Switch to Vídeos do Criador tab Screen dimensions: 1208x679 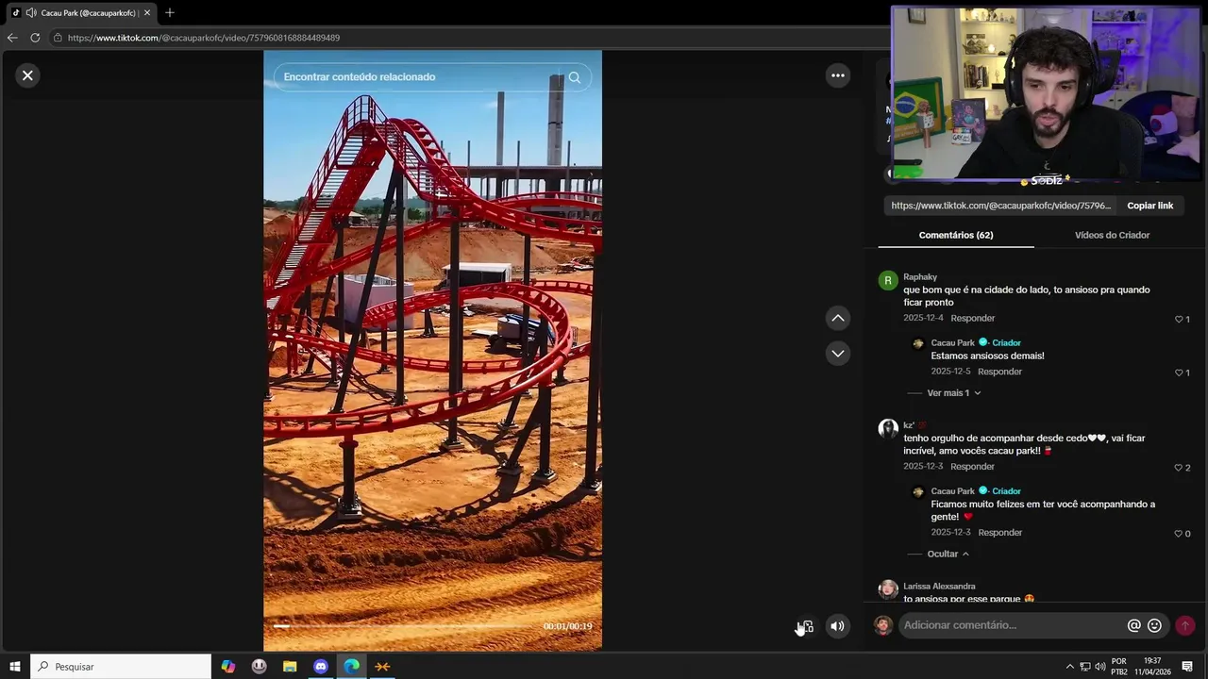coord(1112,235)
